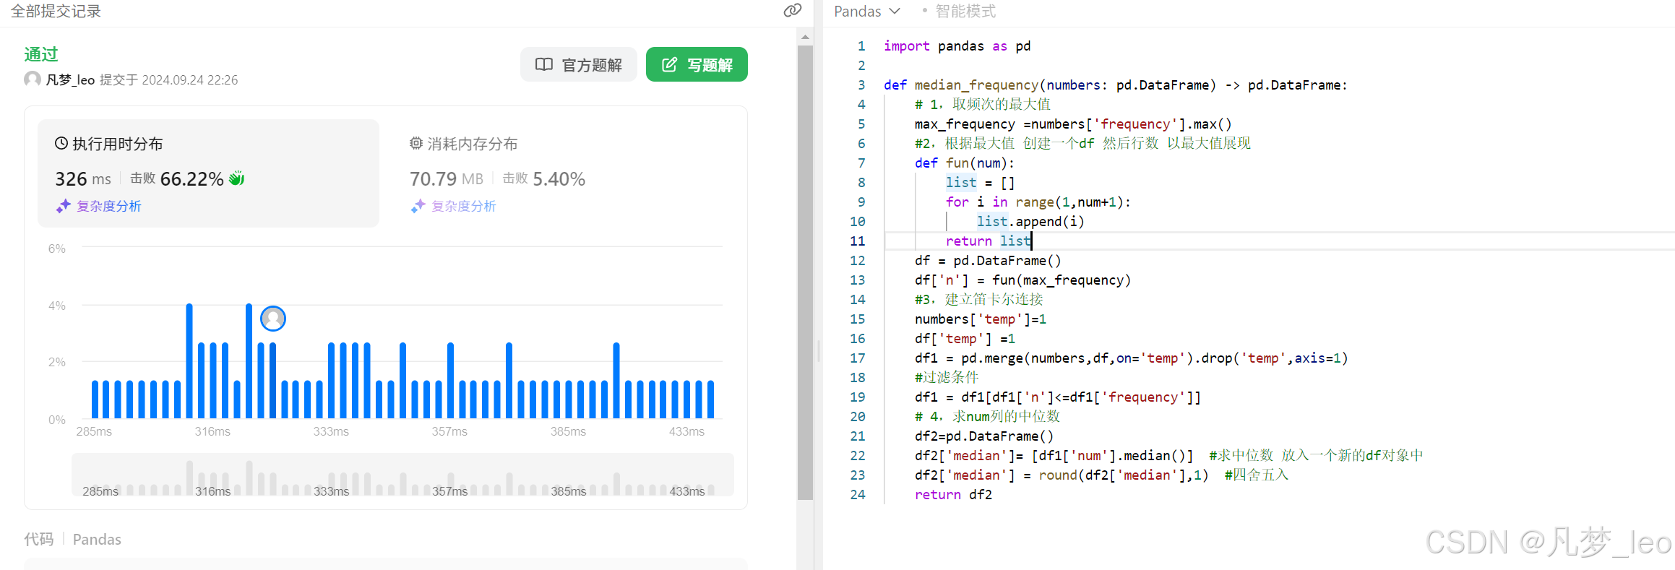Select the 消耗内存分布 panel
The height and width of the screenshot is (570, 1675).
(x=563, y=173)
